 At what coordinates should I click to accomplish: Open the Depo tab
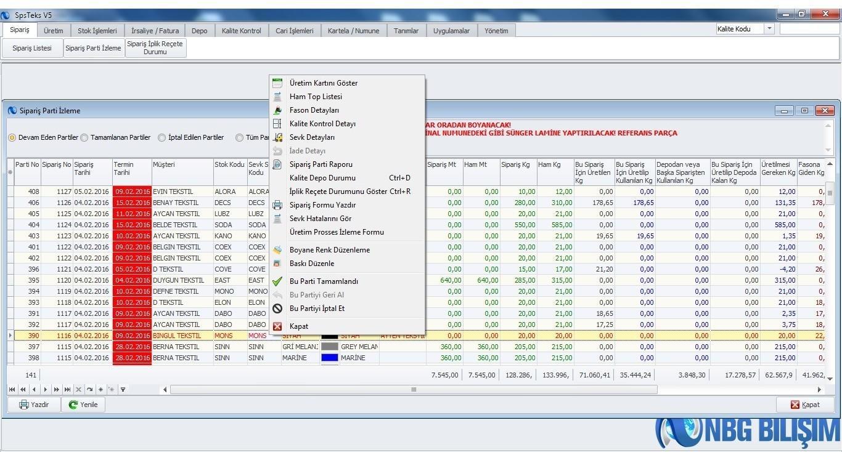[x=200, y=31]
